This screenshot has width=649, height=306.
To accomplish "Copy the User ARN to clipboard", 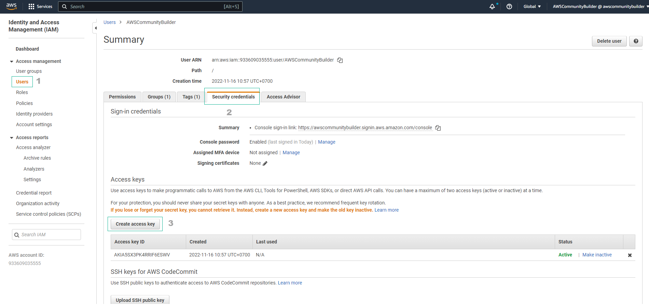I will pos(340,60).
